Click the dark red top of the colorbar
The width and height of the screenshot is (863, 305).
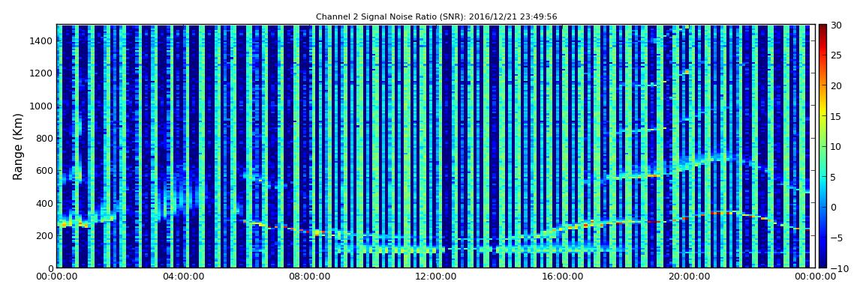tap(822, 30)
